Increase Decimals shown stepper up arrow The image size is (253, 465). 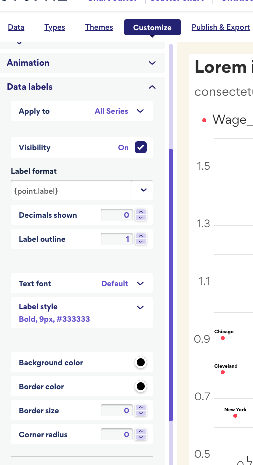click(141, 212)
